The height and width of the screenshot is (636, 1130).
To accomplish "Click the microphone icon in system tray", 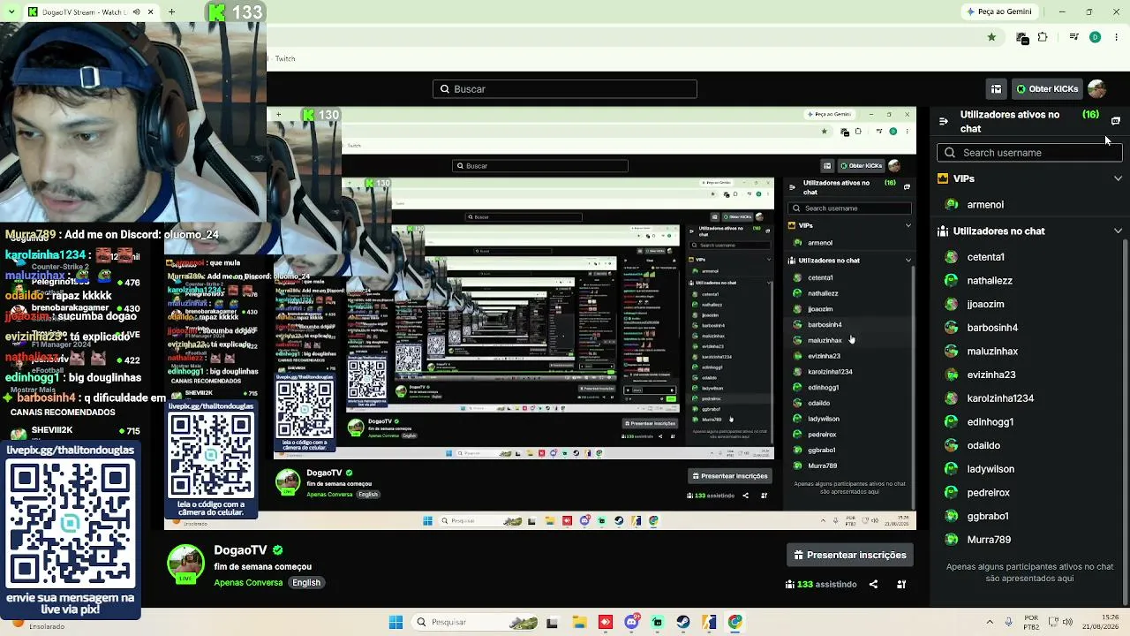I will point(1010,622).
